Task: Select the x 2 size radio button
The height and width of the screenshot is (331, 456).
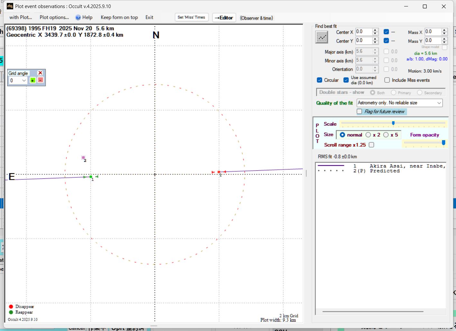Action: pyautogui.click(x=368, y=135)
